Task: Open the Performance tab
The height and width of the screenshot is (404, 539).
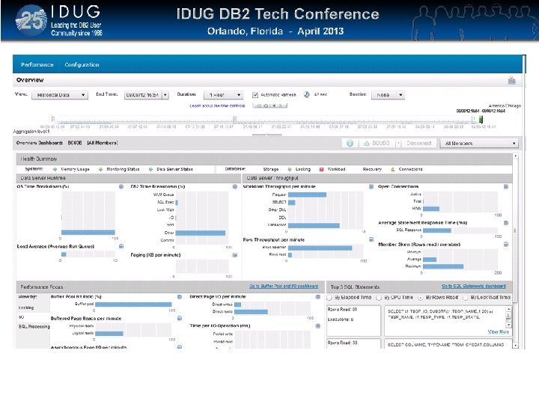Action: coord(37,64)
